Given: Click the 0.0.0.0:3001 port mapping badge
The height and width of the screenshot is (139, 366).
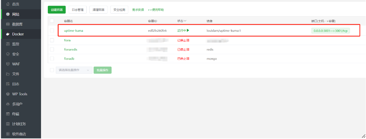Looking at the screenshot, I should [330, 31].
